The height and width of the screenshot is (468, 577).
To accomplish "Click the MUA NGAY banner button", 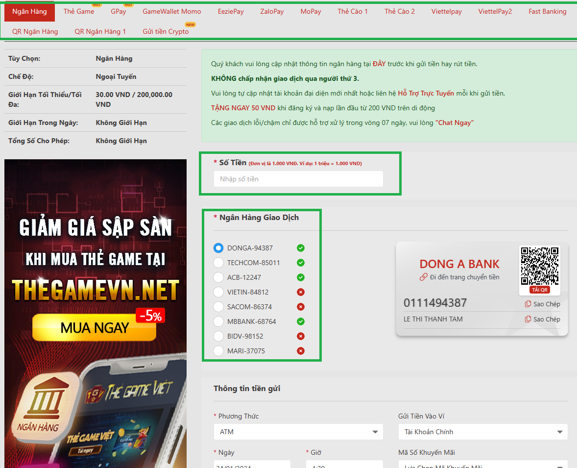I will tap(95, 328).
